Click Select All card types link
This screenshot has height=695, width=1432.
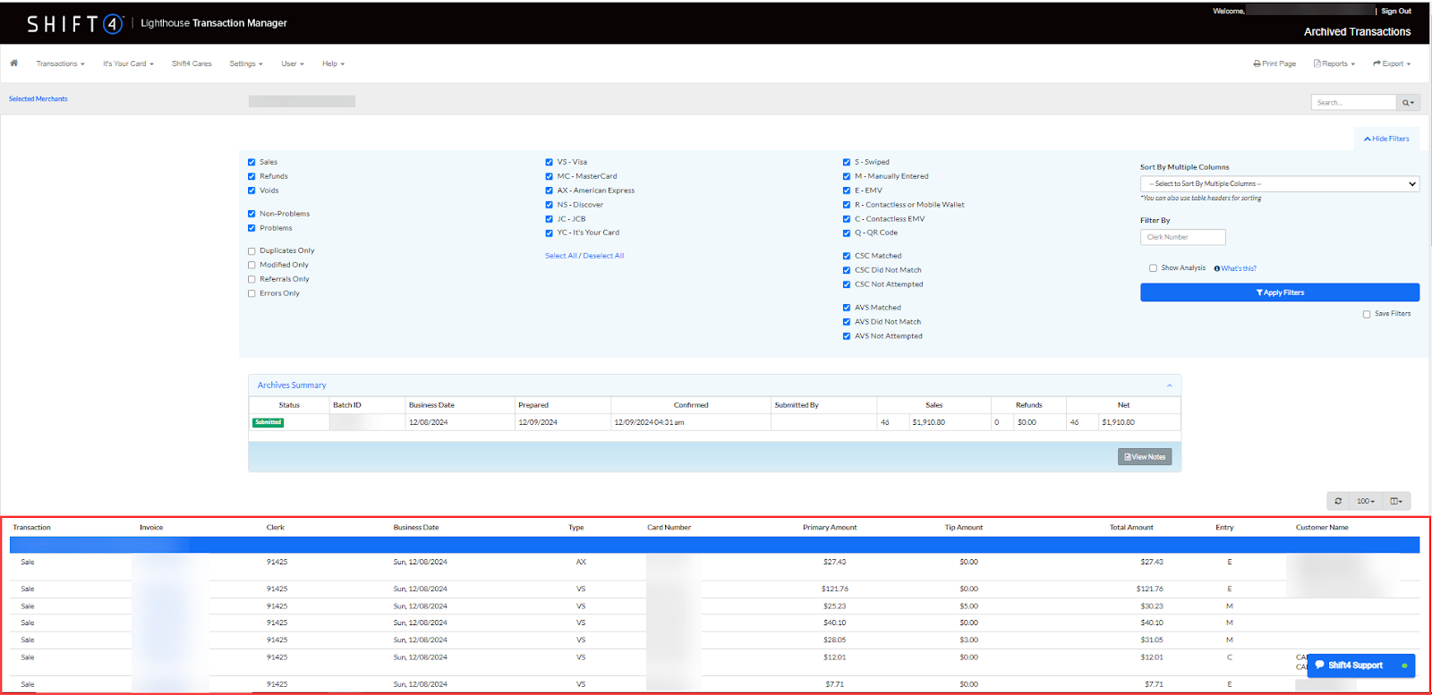click(560, 256)
